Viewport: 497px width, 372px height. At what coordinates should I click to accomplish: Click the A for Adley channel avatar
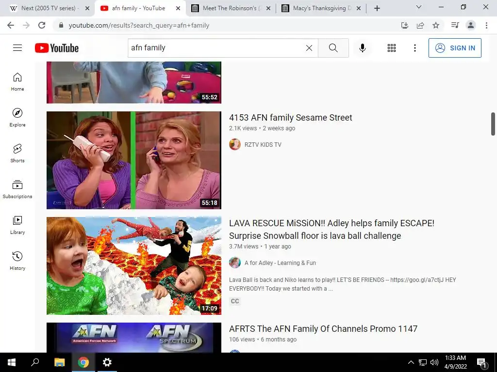pos(235,263)
